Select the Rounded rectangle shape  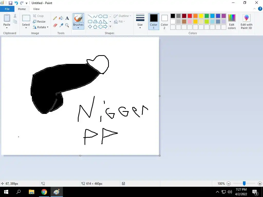(x=90, y=22)
